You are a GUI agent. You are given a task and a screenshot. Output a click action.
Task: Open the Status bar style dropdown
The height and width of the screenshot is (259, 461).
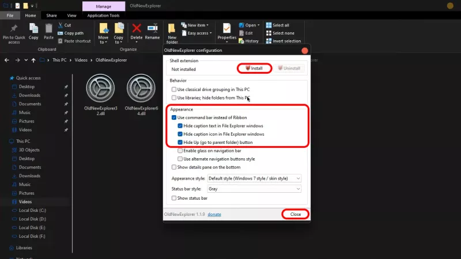254,189
